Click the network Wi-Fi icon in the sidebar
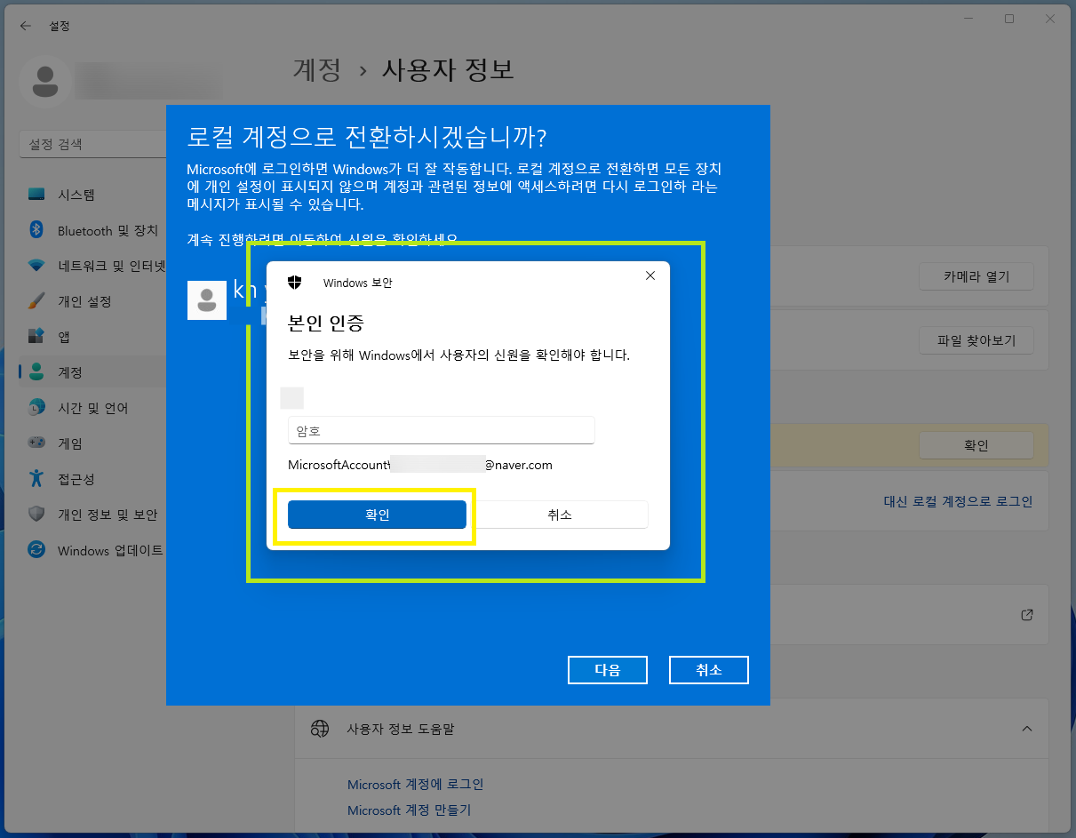 36,266
